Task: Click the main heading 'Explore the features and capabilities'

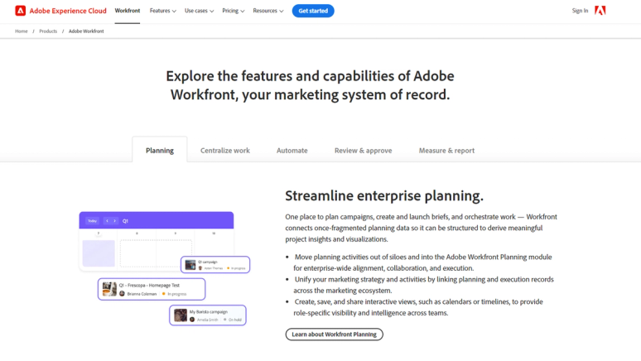Action: pyautogui.click(x=310, y=85)
